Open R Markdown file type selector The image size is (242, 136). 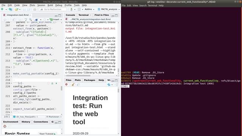tap(54, 117)
